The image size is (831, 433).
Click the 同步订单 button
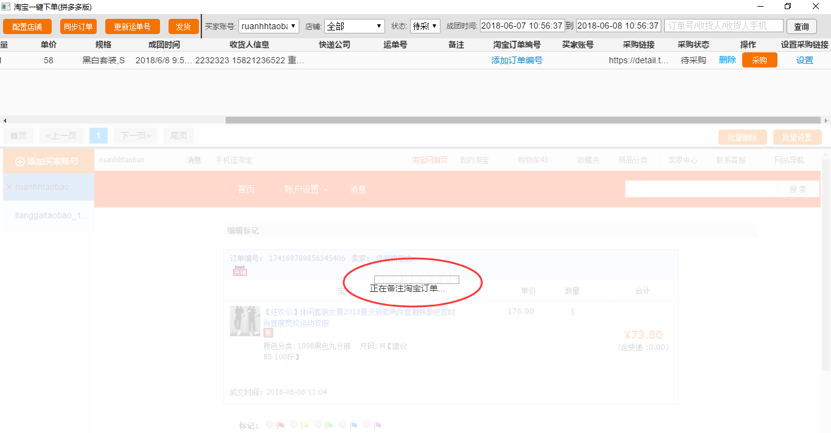click(x=78, y=27)
